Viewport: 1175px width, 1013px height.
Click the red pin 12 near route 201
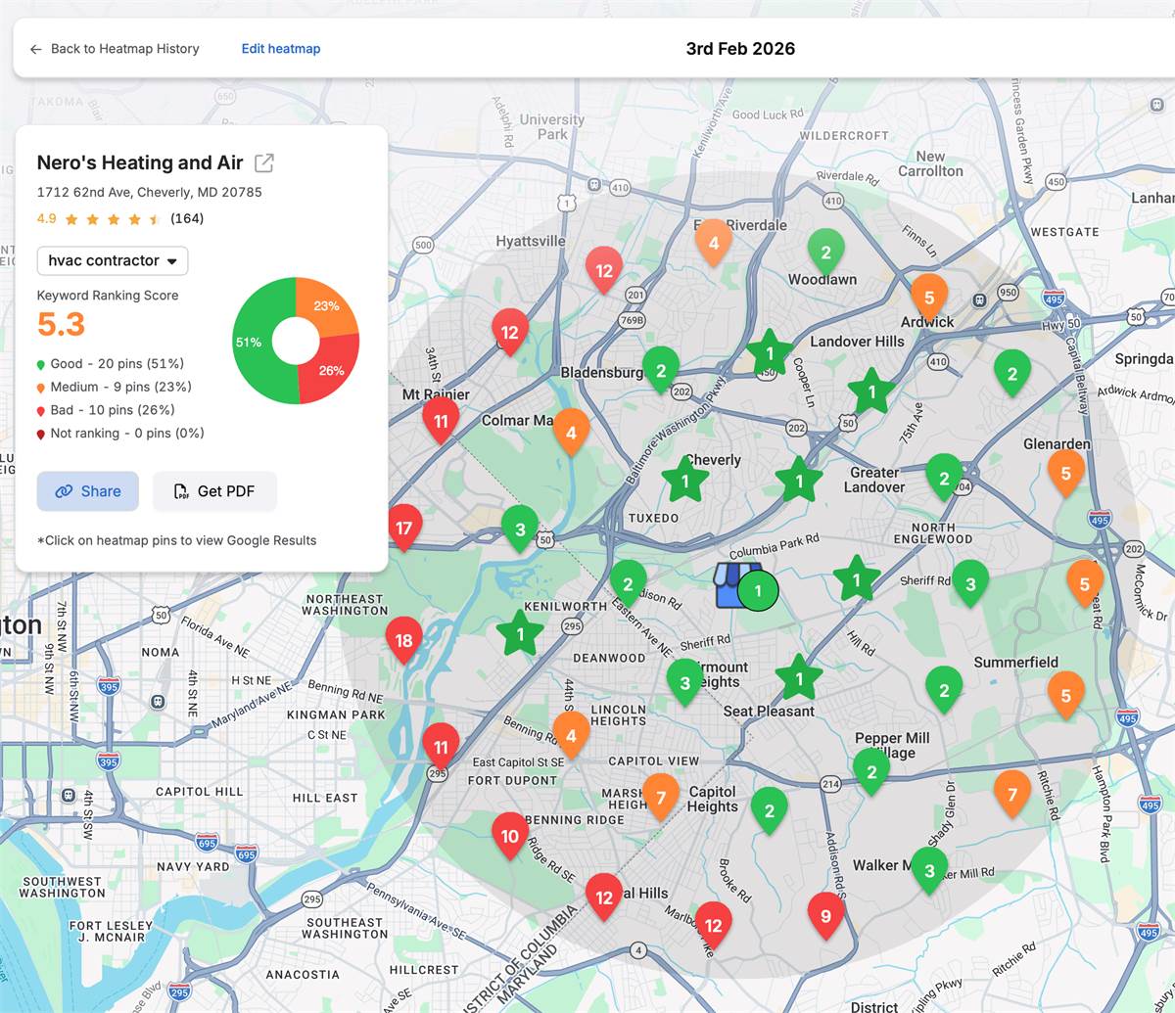coord(604,272)
